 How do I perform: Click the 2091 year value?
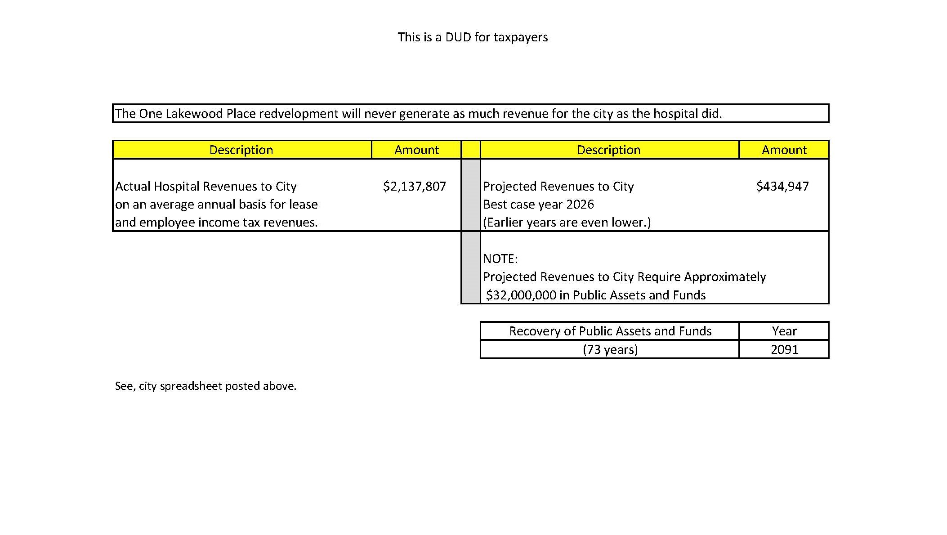coord(784,349)
